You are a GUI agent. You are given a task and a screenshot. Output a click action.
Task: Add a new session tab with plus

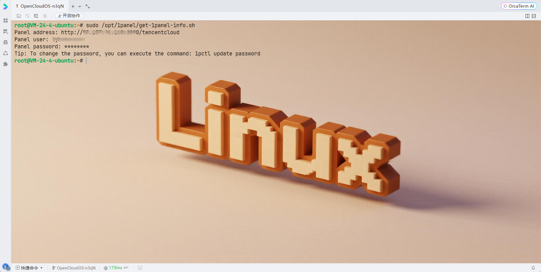(73, 6)
